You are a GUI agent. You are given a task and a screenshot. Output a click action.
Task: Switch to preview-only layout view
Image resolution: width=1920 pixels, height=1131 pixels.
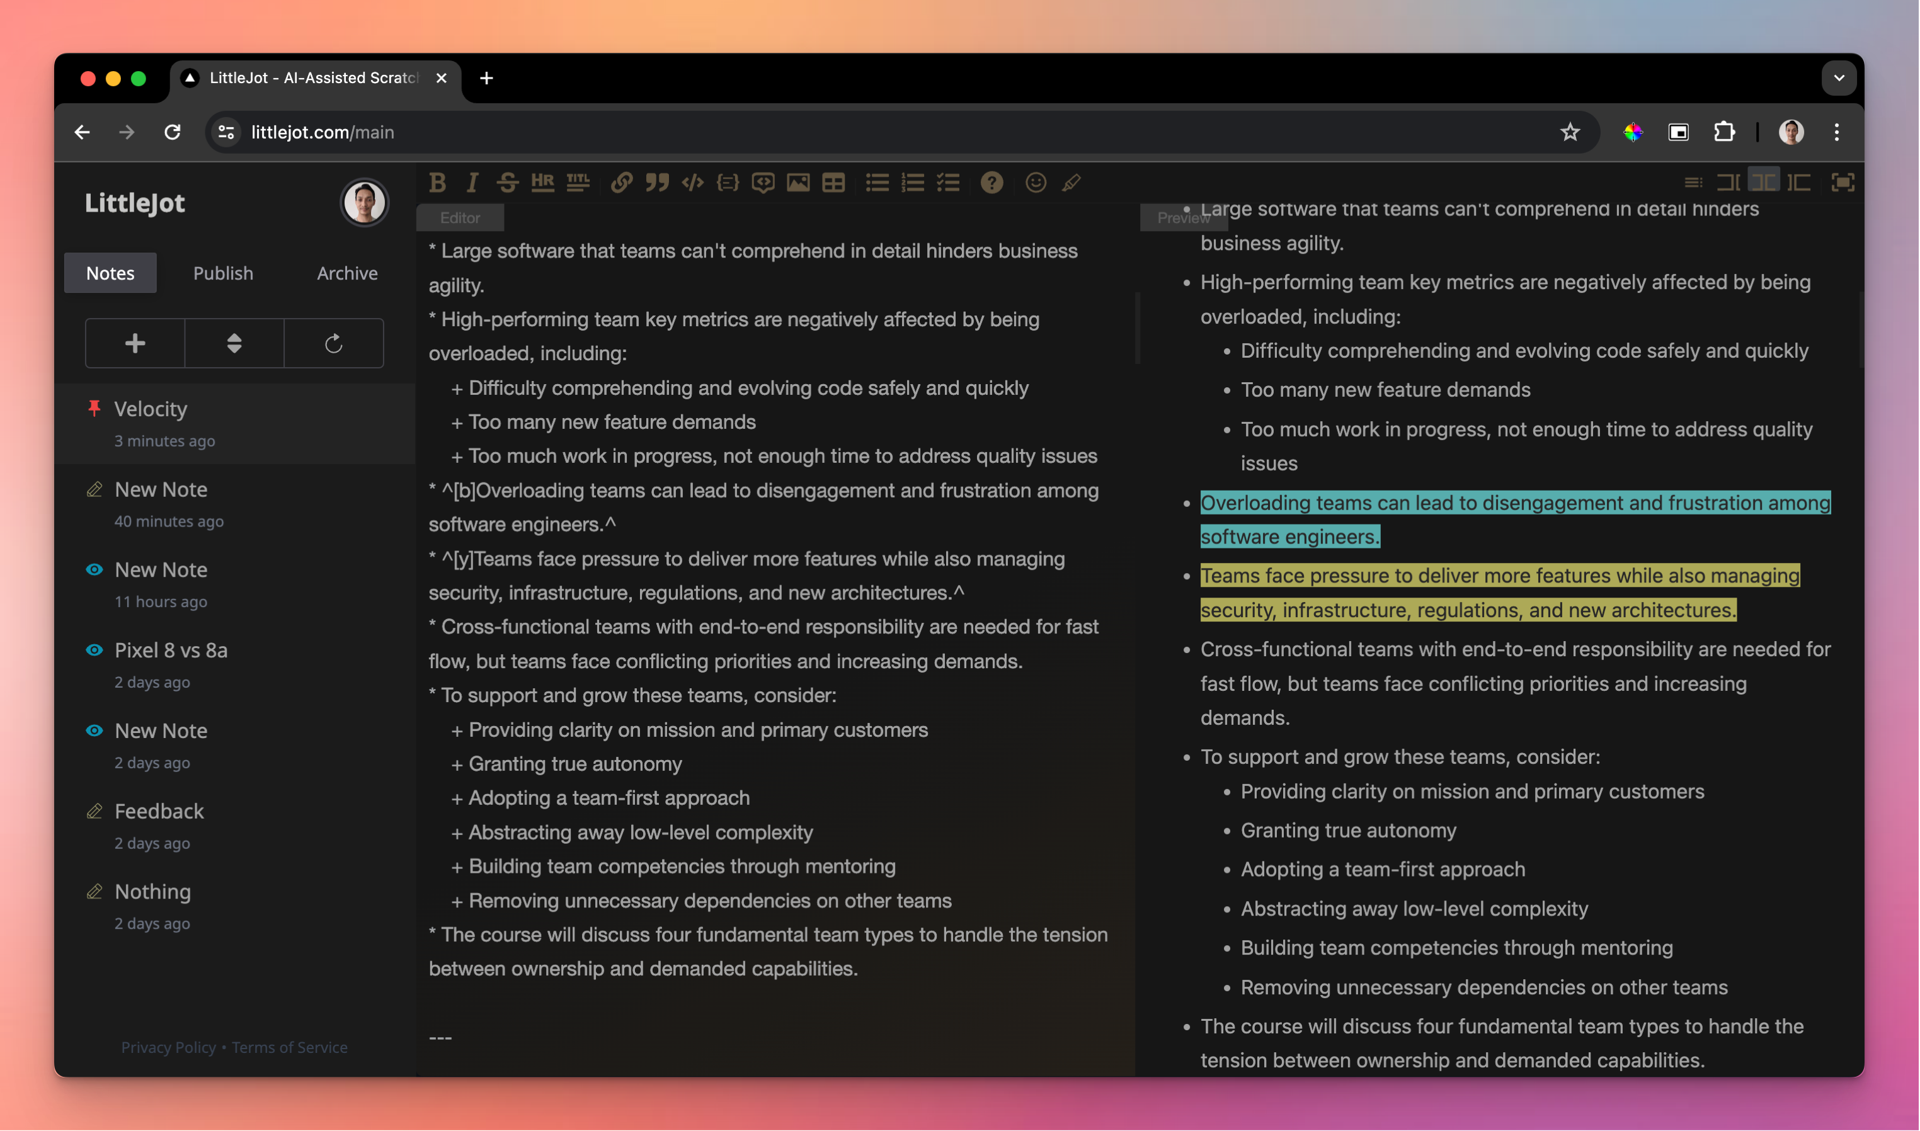pos(1799,183)
